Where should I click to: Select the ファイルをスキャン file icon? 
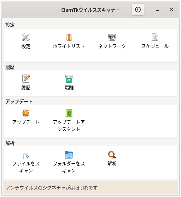[x=26, y=156]
